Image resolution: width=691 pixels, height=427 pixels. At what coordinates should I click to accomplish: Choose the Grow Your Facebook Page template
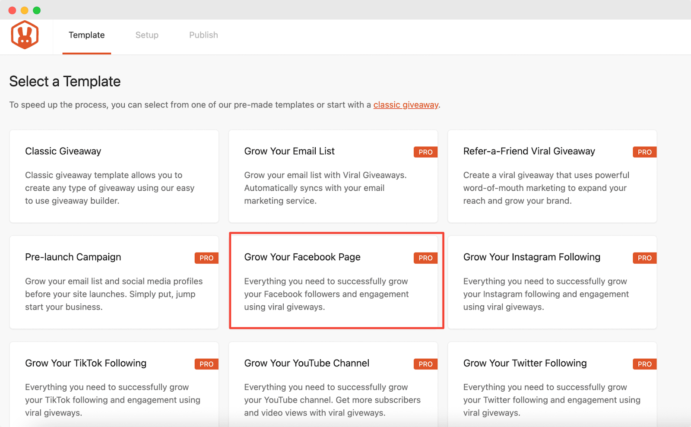click(x=333, y=282)
